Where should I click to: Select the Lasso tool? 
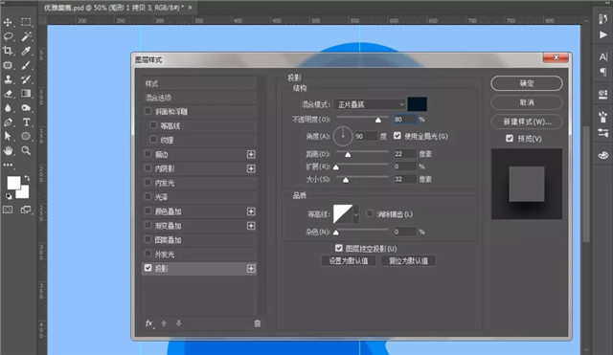click(8, 36)
